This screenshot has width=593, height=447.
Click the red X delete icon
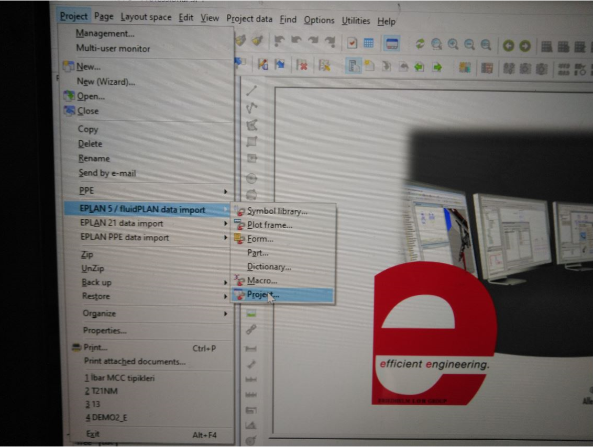[x=302, y=65]
